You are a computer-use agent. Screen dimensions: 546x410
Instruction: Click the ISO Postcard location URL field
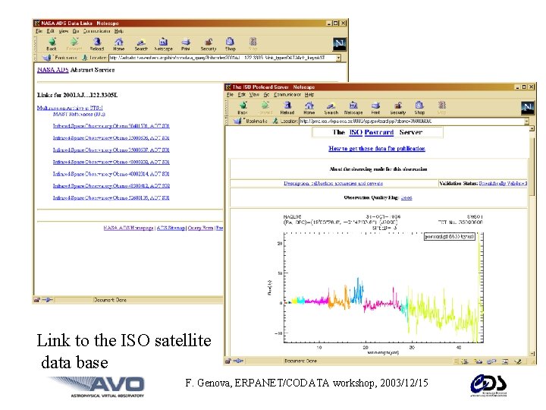click(x=412, y=121)
